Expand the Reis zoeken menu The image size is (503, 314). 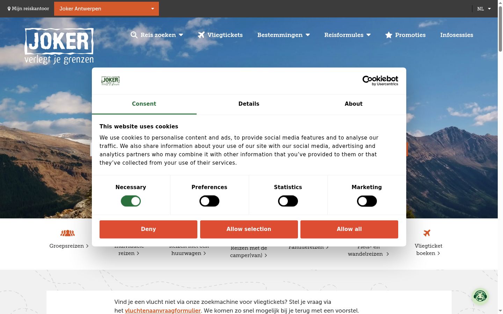click(157, 35)
